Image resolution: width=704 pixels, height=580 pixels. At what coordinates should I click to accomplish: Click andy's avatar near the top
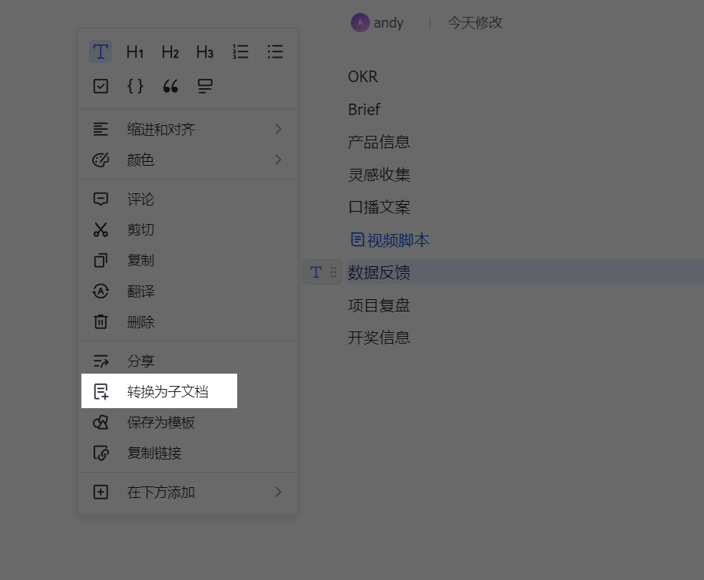(x=359, y=22)
